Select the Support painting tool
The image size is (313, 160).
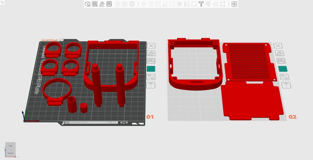pyautogui.click(x=187, y=4)
